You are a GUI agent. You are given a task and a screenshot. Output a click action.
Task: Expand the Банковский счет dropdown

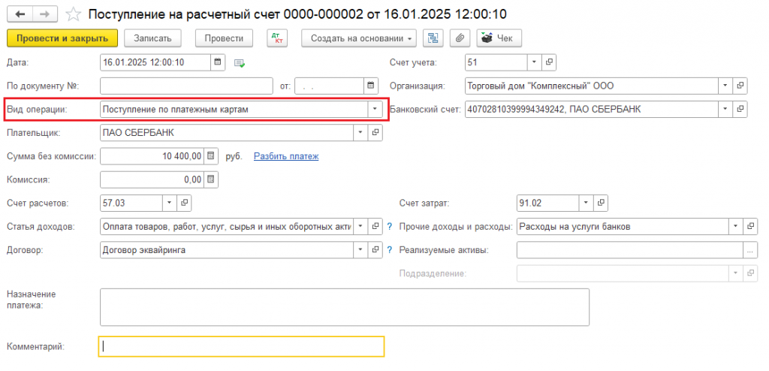[x=725, y=109]
